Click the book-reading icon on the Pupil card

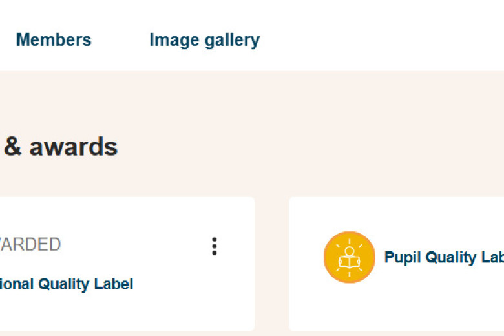(x=350, y=257)
